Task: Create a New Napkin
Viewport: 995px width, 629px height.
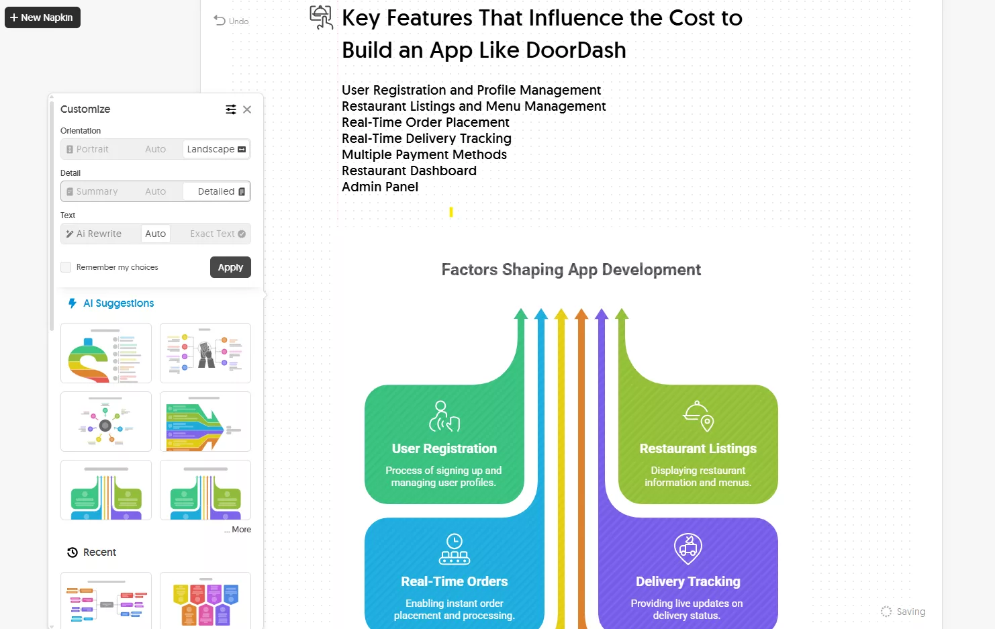Action: [x=42, y=17]
